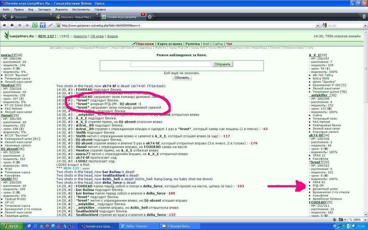Click the Сайты link in navigation bar
The width and height of the screenshot is (368, 230).
pos(218,44)
